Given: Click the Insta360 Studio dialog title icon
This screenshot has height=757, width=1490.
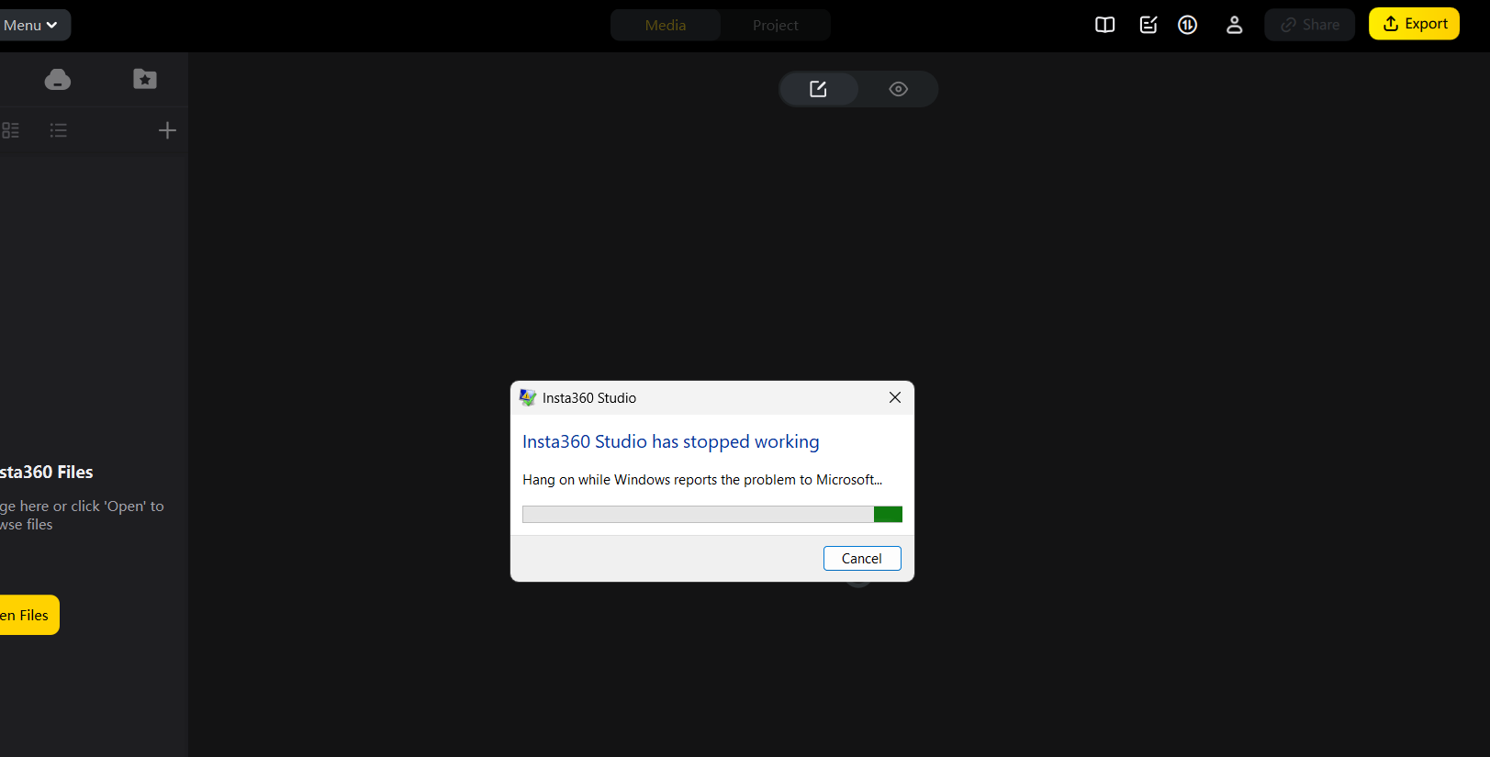Looking at the screenshot, I should [528, 397].
